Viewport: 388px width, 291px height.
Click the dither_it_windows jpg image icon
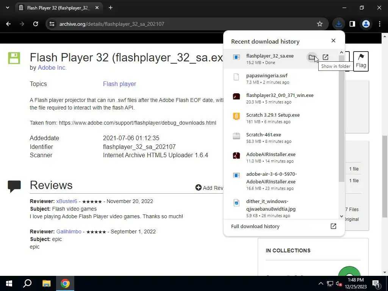click(236, 203)
